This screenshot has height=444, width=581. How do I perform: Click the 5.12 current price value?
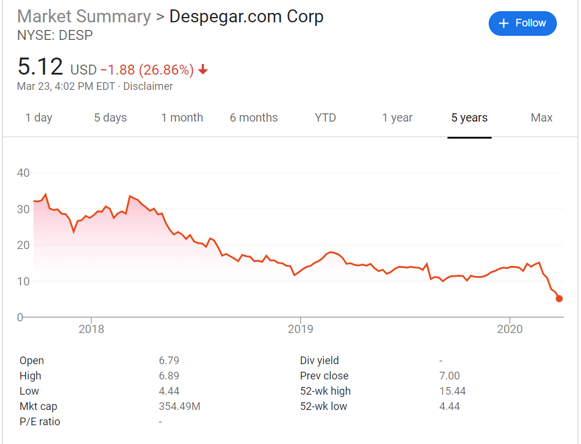(x=40, y=67)
